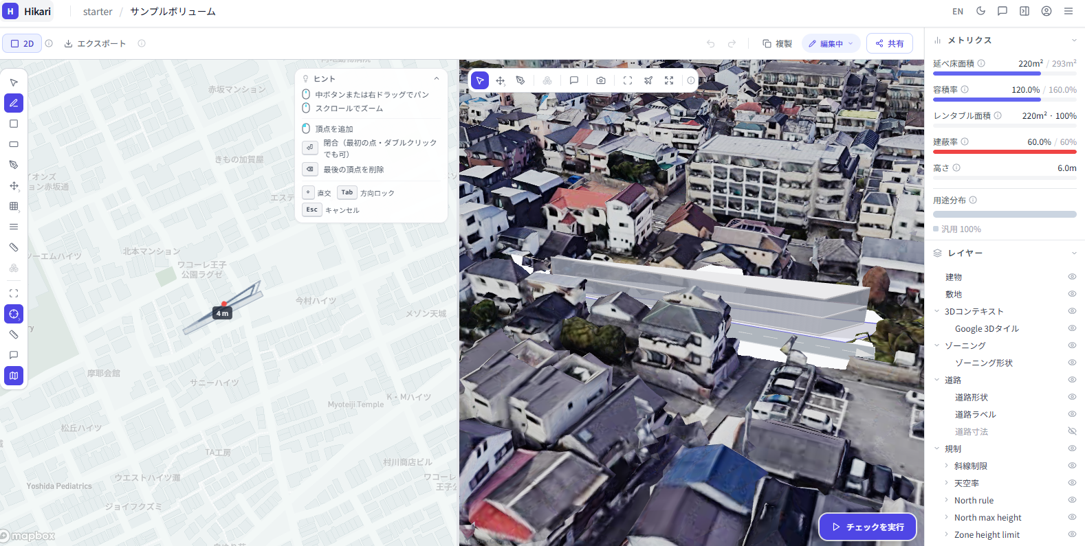1085x546 pixels.
Task: Hide the 道路ラベル layer
Action: [x=1072, y=414]
